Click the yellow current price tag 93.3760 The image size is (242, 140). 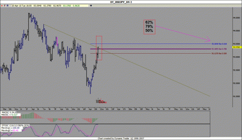(x=237, y=47)
